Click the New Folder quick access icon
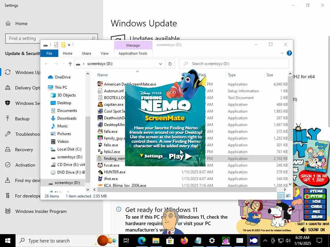Image resolution: width=330 pixels, height=247 pixels. (63, 44)
